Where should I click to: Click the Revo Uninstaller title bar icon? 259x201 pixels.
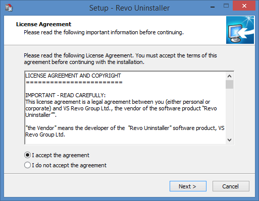point(9,8)
